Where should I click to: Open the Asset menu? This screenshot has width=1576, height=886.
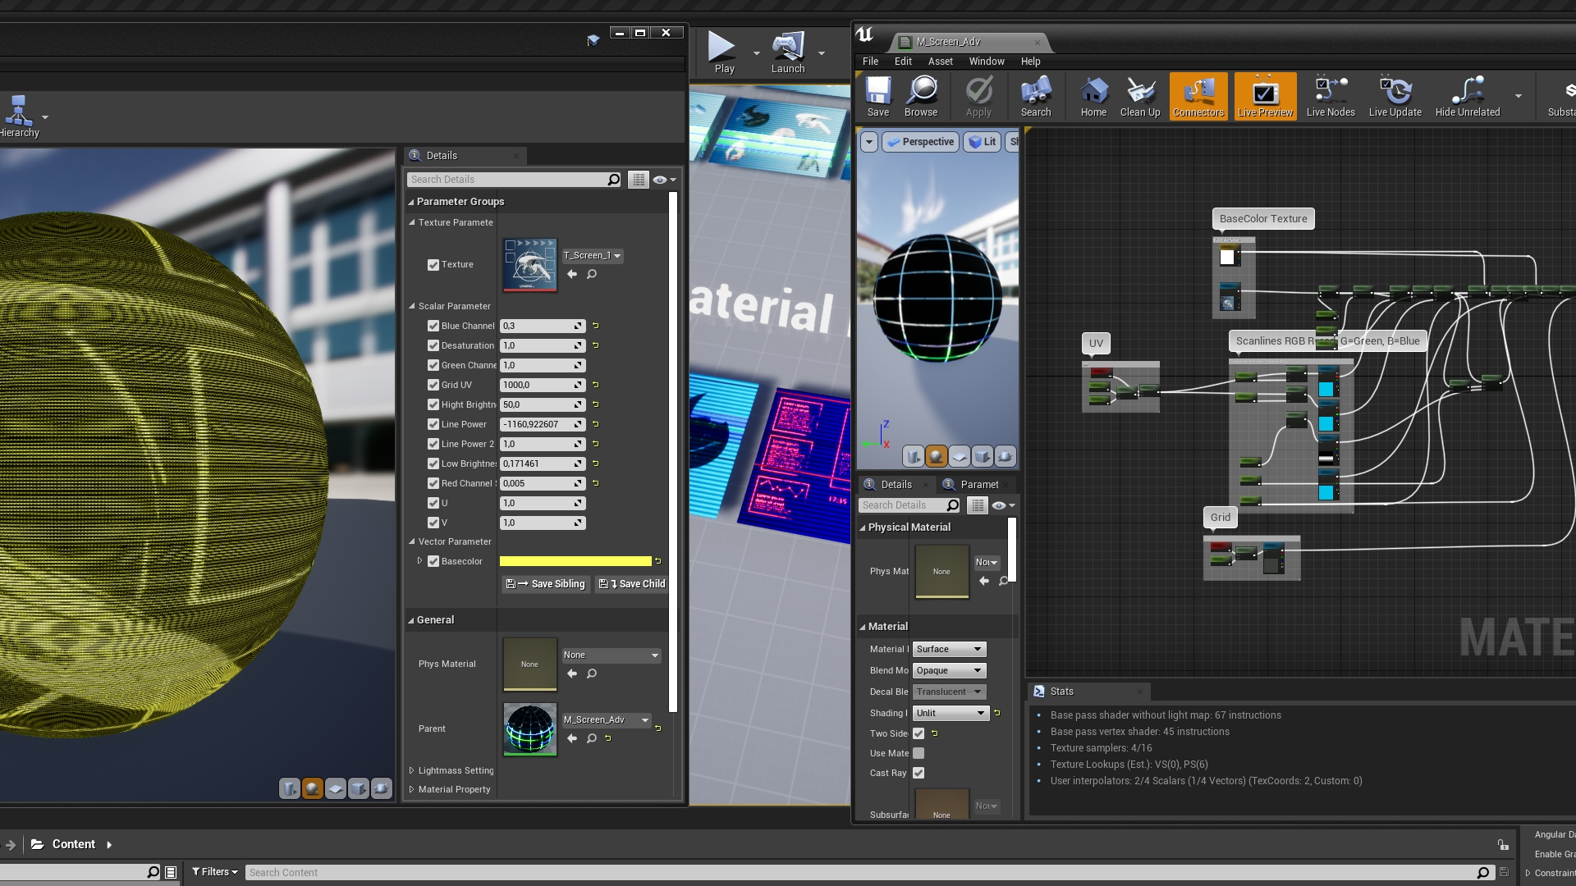pos(940,62)
